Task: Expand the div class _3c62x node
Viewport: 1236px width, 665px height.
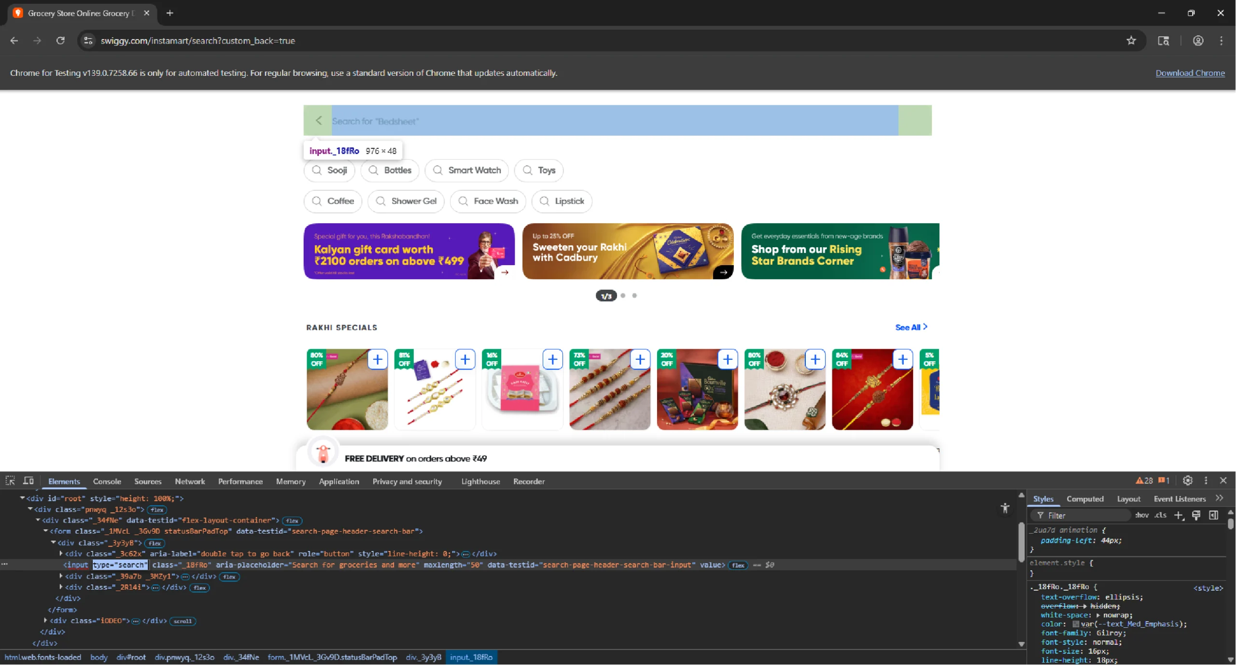Action: (61, 554)
